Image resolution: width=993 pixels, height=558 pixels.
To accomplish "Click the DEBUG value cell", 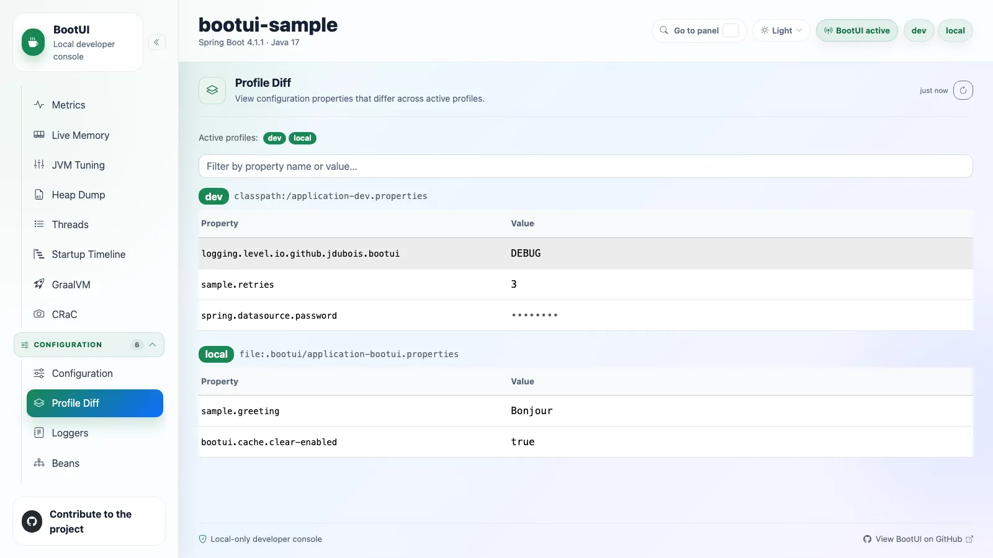I will (526, 253).
